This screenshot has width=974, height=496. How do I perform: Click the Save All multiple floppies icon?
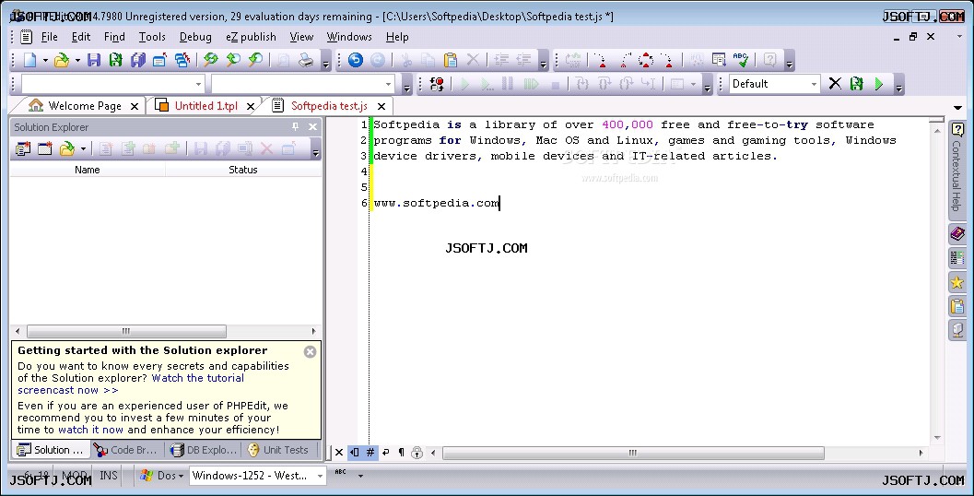click(138, 60)
